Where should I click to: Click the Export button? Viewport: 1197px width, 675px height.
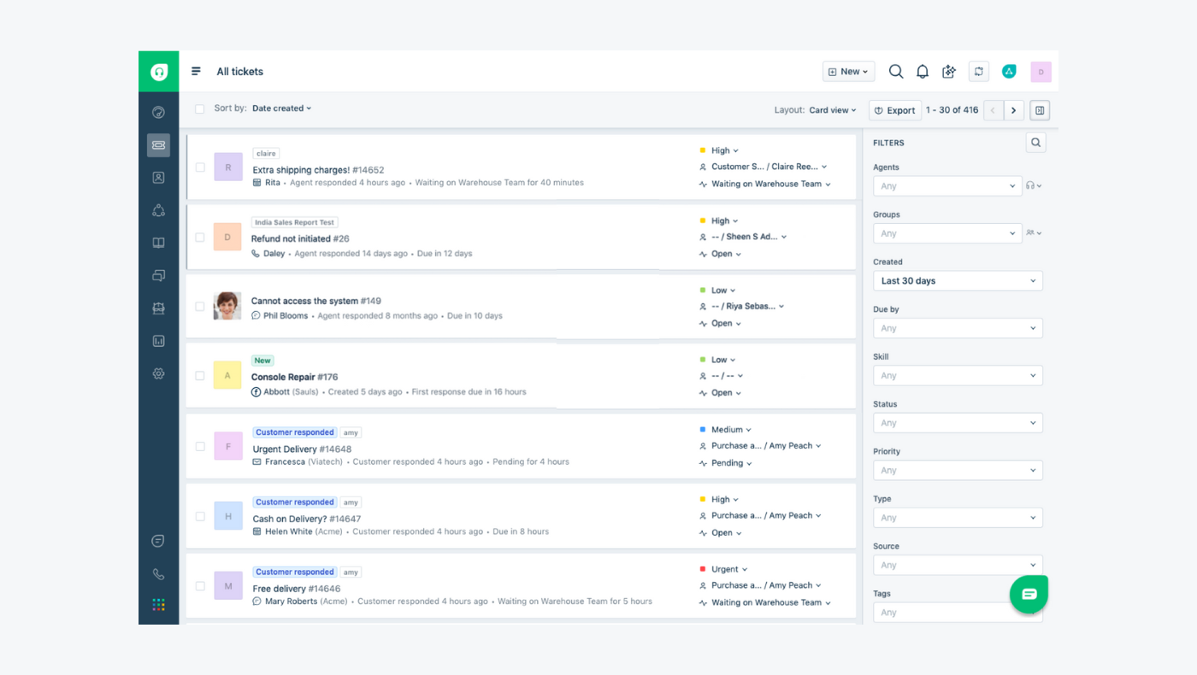click(x=895, y=110)
